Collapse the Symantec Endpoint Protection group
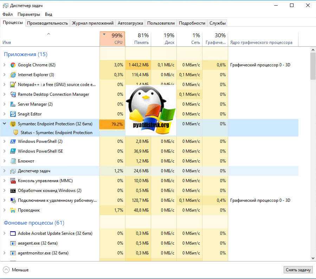Viewport: 316px width, 279px height. 5,124
